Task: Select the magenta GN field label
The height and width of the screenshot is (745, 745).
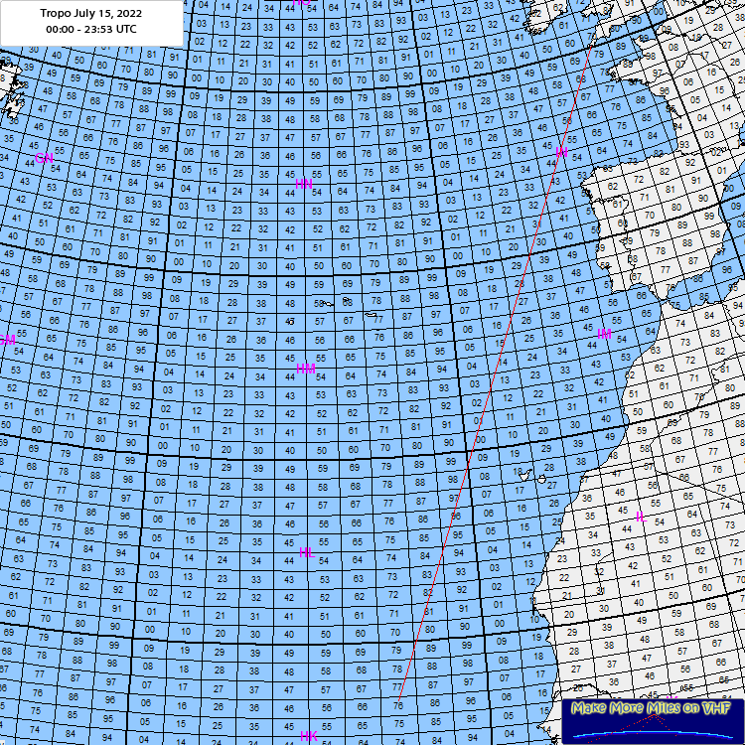Action: pyautogui.click(x=44, y=158)
